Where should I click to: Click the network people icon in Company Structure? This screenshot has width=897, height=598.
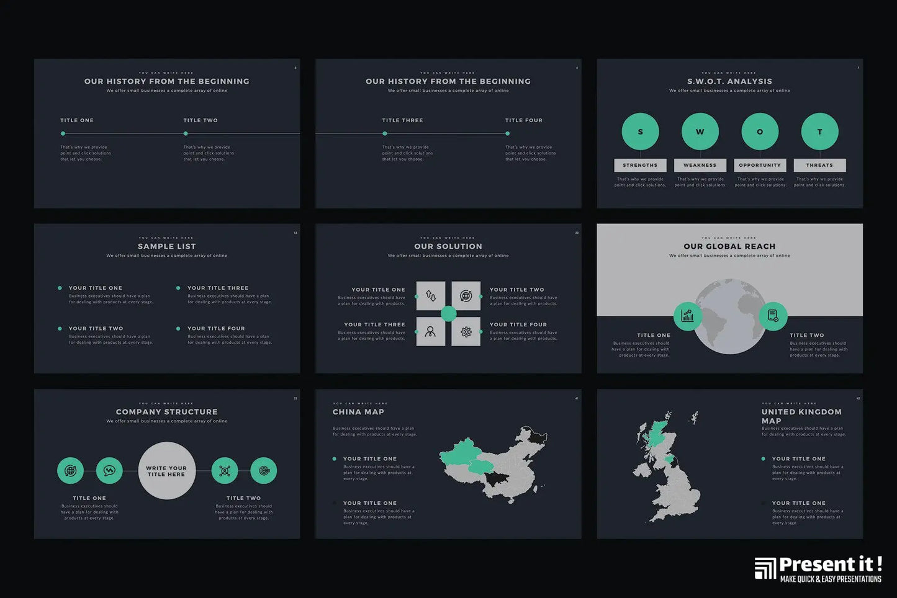pos(225,471)
